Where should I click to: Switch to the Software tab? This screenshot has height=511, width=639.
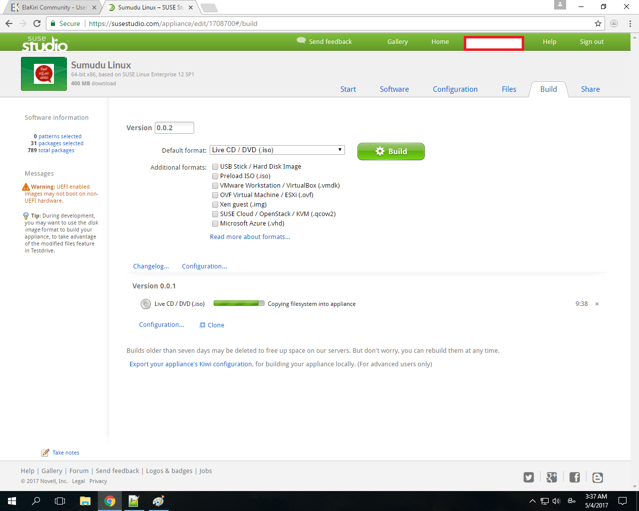[x=394, y=89]
